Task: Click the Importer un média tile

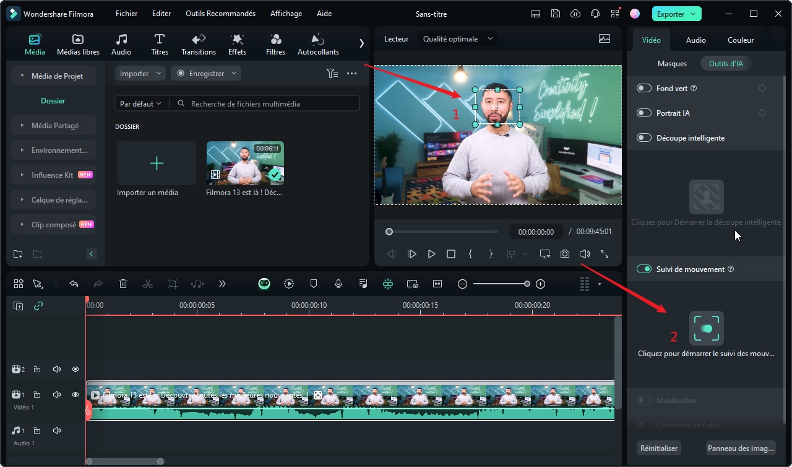Action: 157,163
